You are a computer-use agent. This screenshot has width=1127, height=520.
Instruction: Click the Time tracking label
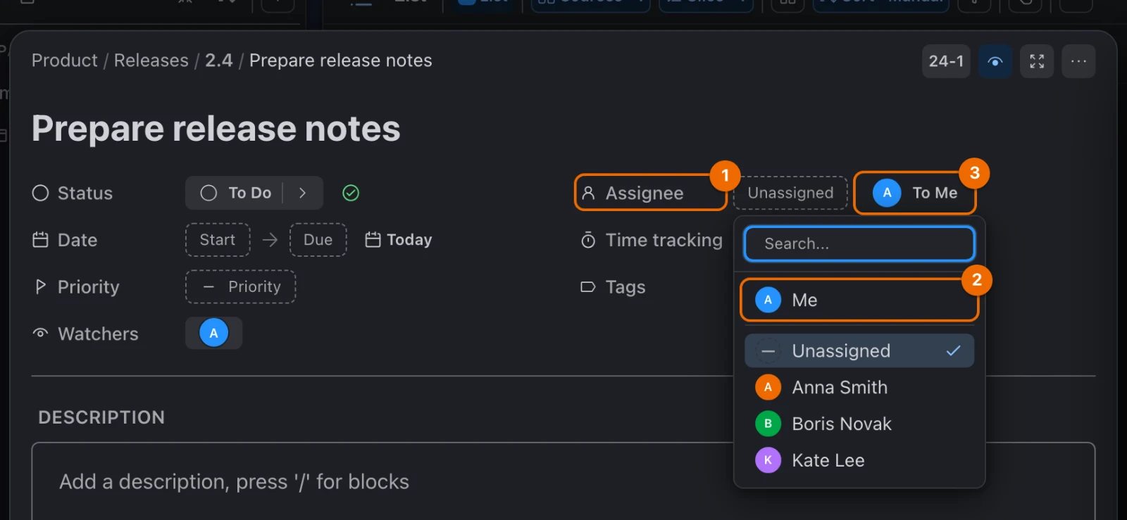[664, 240]
